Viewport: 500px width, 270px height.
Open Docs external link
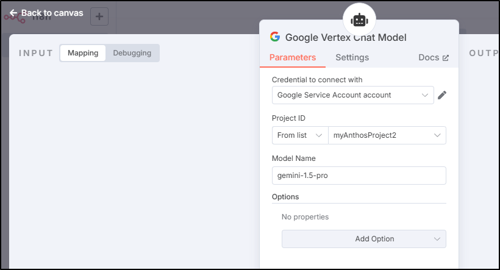coord(434,57)
